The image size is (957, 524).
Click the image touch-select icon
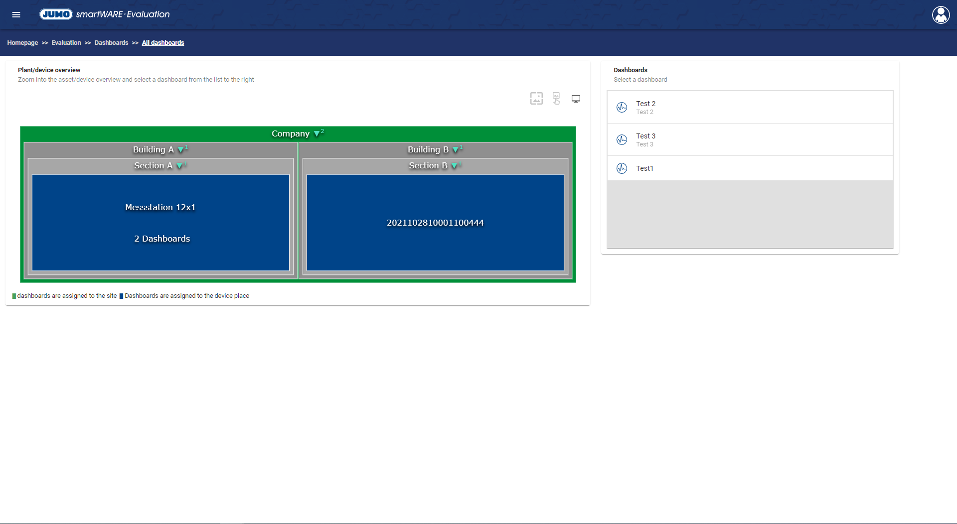[556, 99]
